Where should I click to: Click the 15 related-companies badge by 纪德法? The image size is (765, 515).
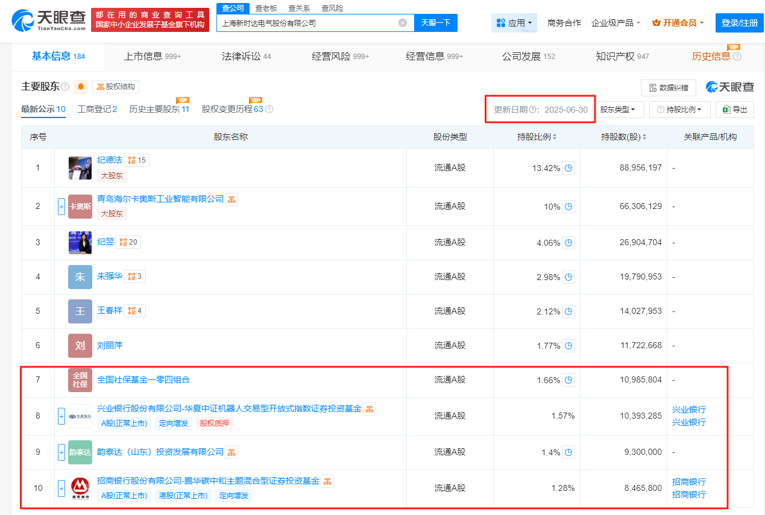click(137, 160)
